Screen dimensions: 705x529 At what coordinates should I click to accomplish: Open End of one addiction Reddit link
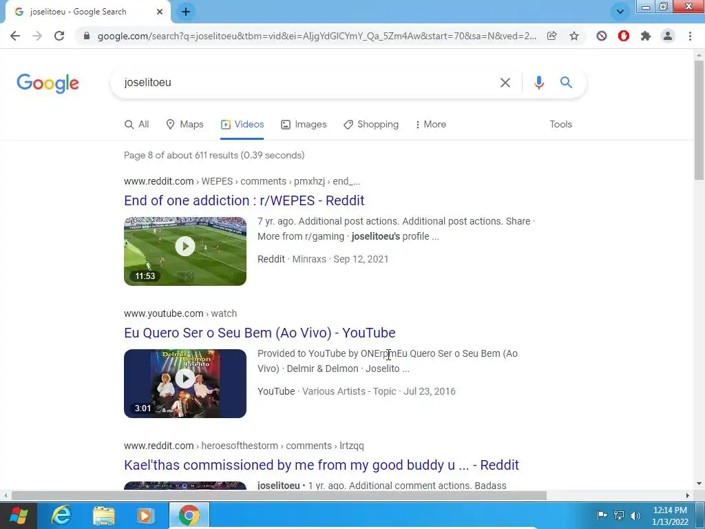[244, 200]
